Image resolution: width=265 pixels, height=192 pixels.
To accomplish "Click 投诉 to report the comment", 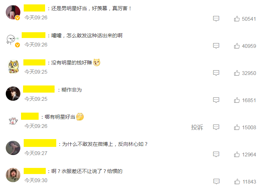I will (197, 127).
